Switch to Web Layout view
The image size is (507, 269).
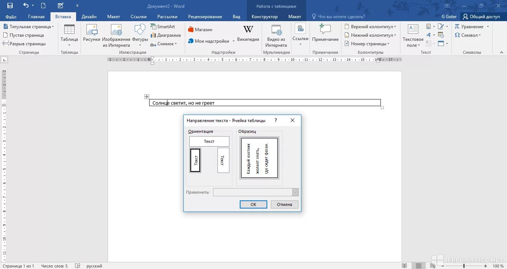[x=433, y=266]
